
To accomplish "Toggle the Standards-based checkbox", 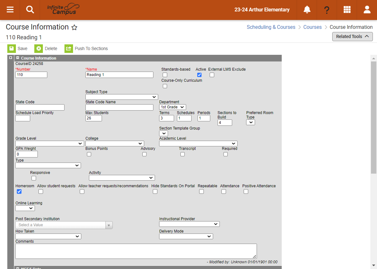I will tap(165, 75).
